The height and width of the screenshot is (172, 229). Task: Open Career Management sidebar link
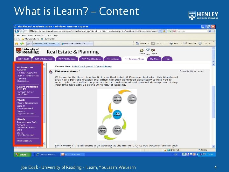pos(25,107)
